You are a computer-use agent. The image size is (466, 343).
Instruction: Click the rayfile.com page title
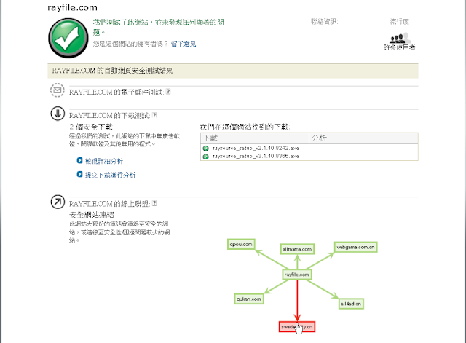click(x=73, y=7)
